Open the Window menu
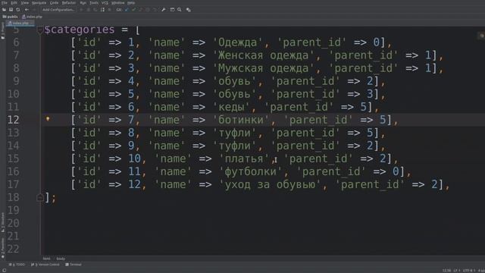 tap(118, 3)
